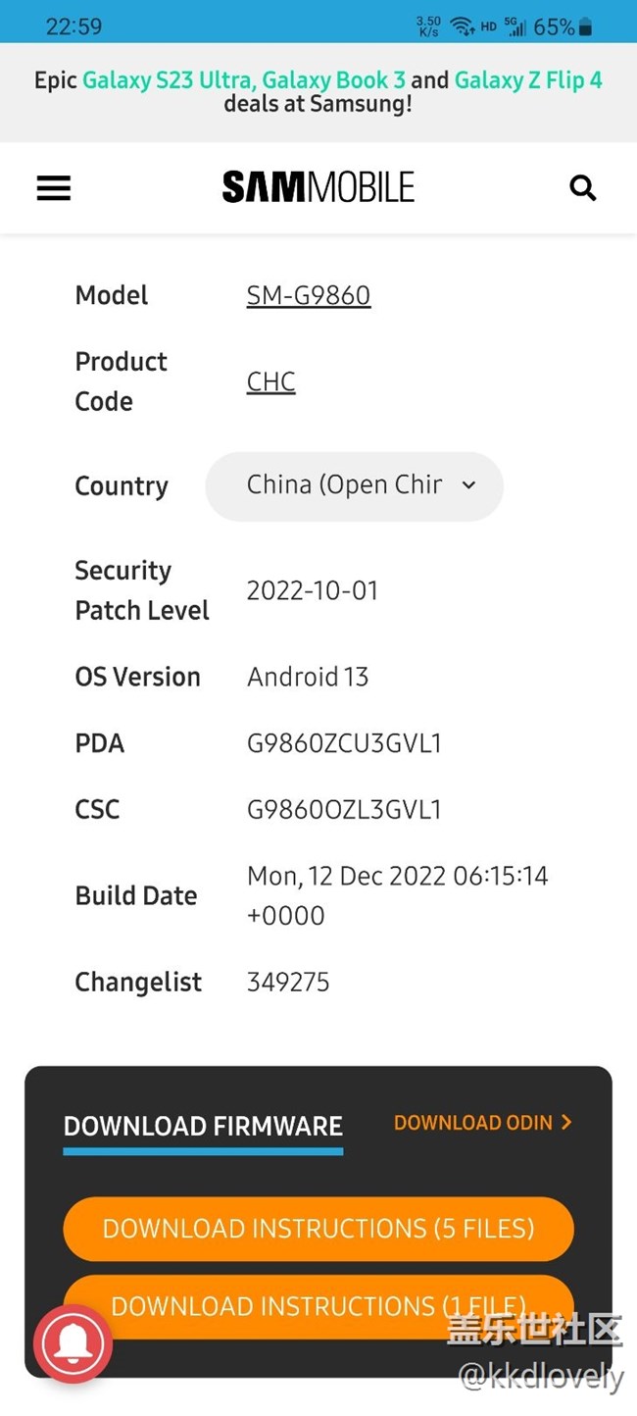
Task: Tap the Wi-Fi status icon
Action: click(462, 26)
